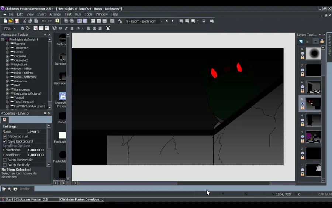Image resolution: width=332 pixels, height=208 pixels.
Task: Open the frame selector dropdown 9 - Room - Bathroom
Action: tap(162, 21)
